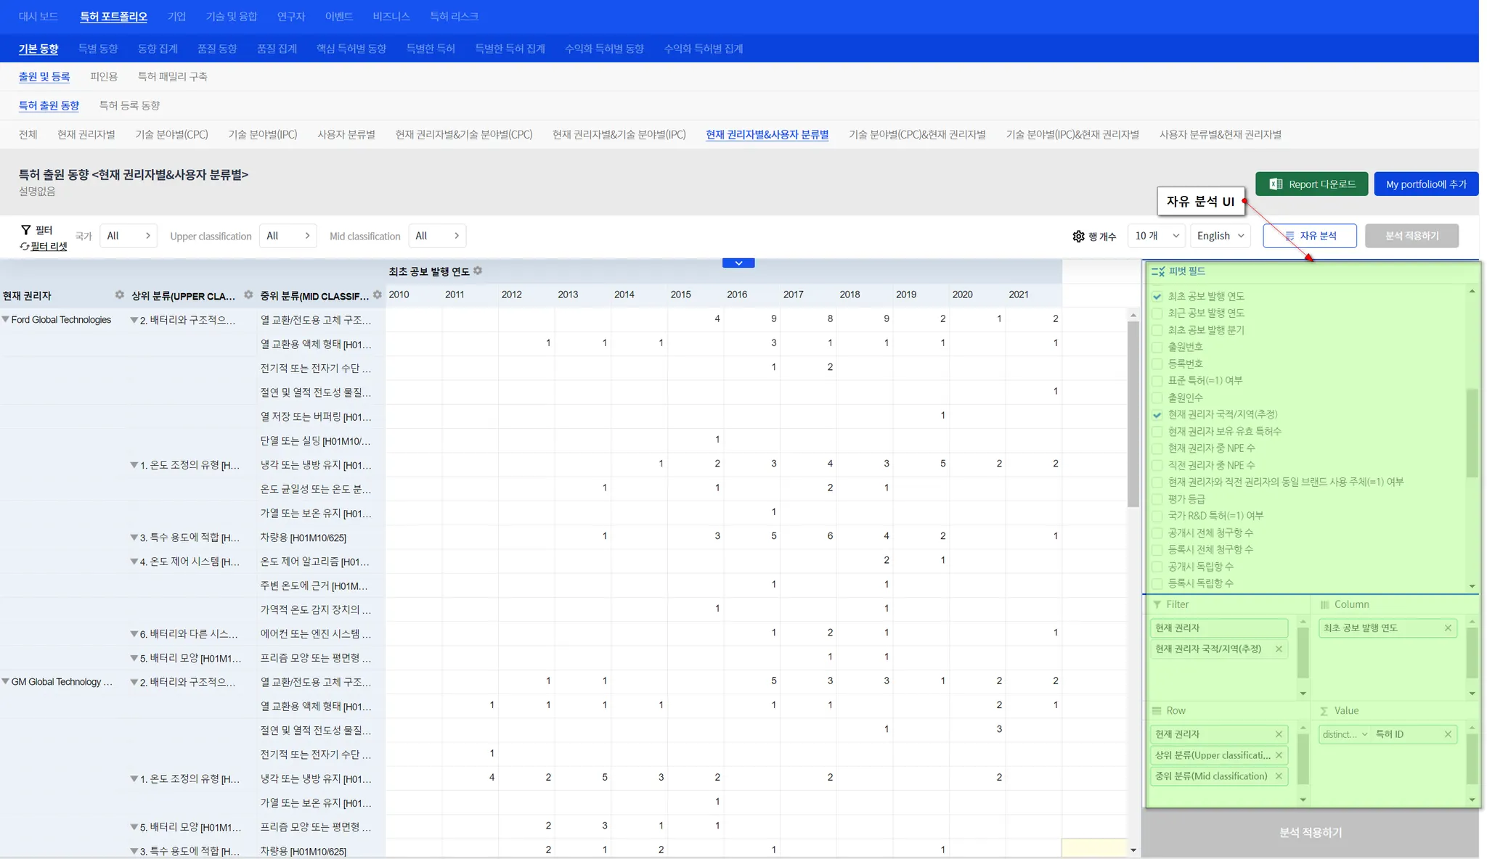1487x859 pixels.
Task: Click the table's vertical scrollbar thumb
Action: tap(1133, 414)
